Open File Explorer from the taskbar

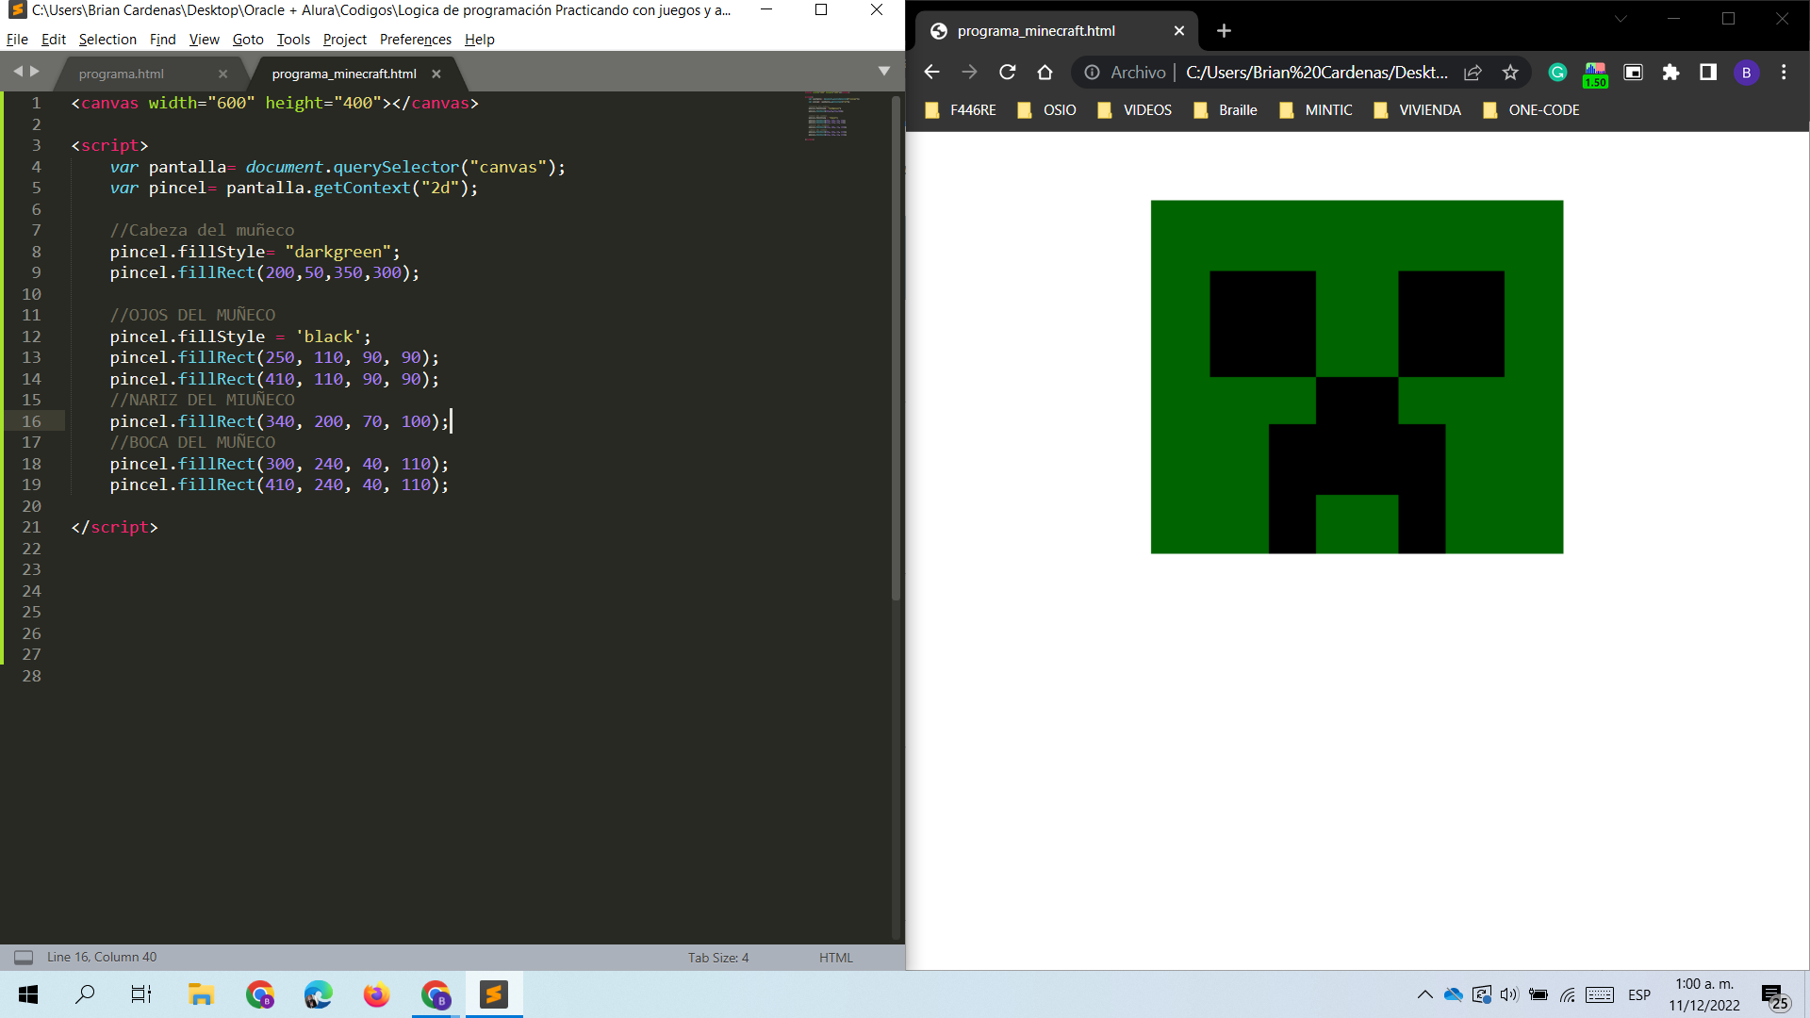[200, 994]
